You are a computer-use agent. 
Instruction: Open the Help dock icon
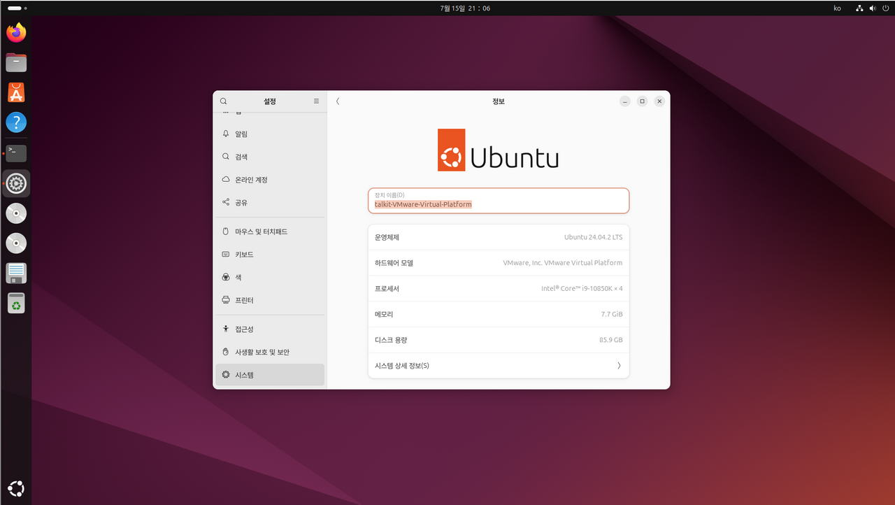[16, 122]
